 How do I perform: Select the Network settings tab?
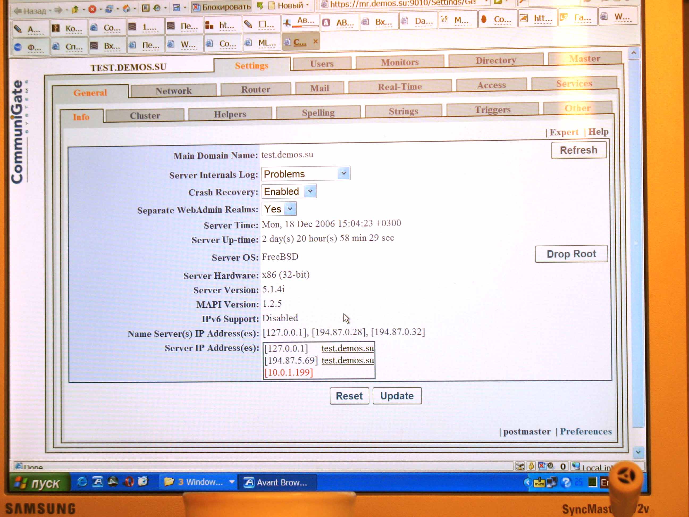[174, 91]
